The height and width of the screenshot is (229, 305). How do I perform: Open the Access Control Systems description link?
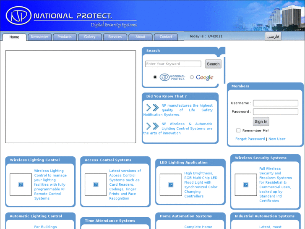[125, 184]
